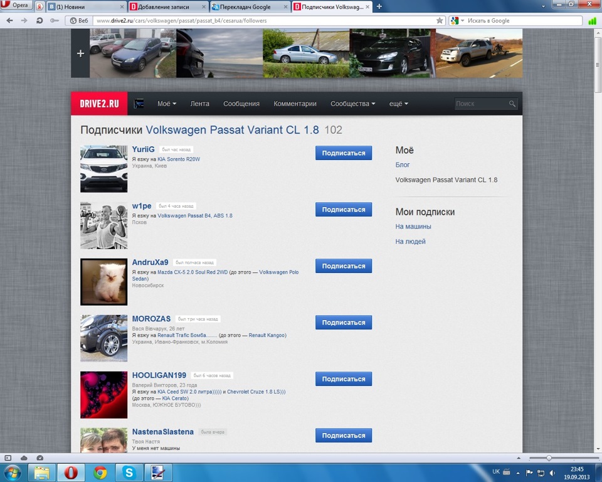602x482 pixels.
Task: Open 'На машины' subscriptions link
Action: tap(413, 227)
